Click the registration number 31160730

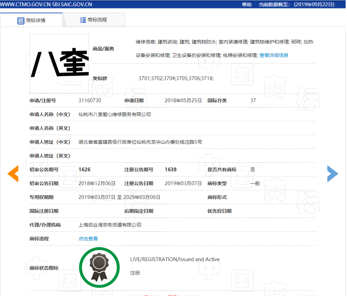coord(90,101)
